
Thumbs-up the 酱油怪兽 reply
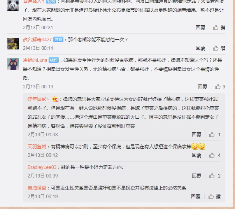[211, 196]
